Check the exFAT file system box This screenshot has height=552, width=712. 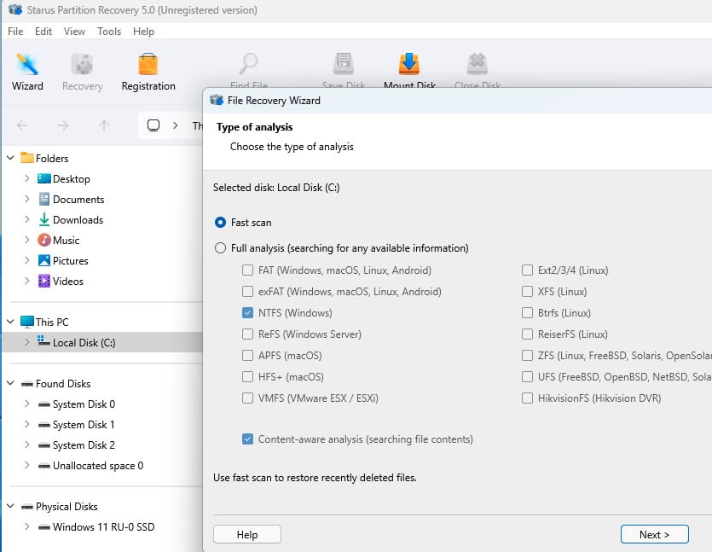coord(247,291)
